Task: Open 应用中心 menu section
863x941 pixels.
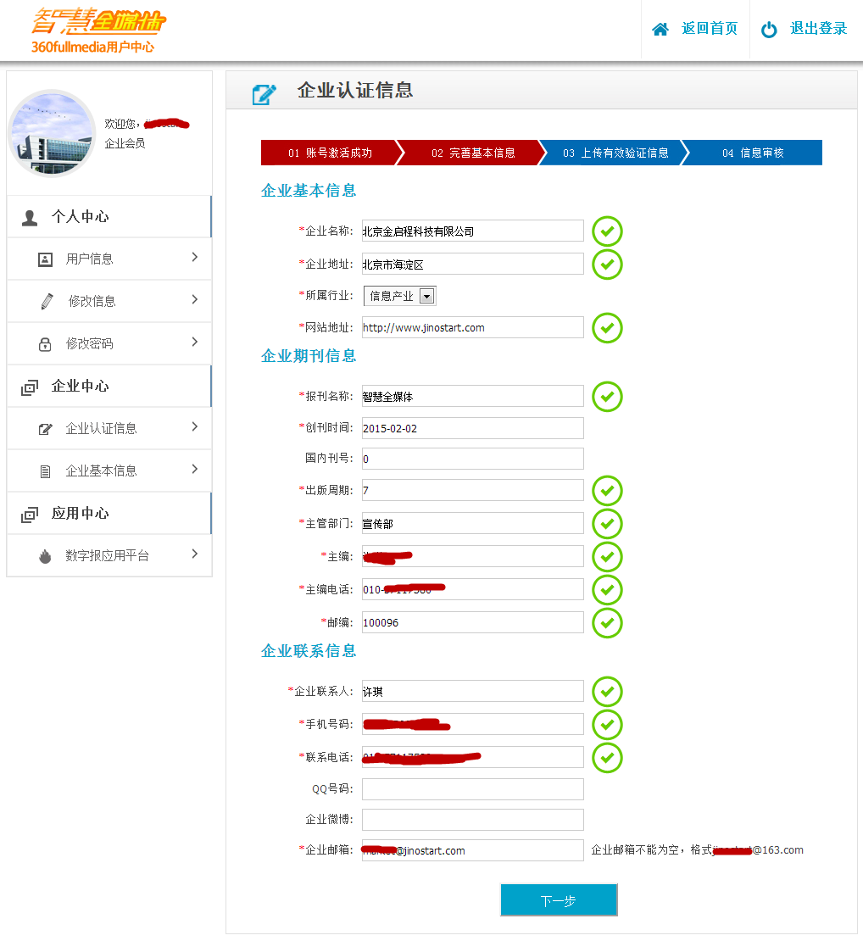Action: [x=109, y=514]
